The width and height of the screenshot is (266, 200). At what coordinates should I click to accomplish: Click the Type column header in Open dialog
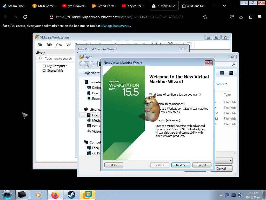(227, 95)
